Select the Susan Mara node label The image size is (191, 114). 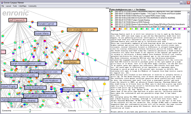click(42, 33)
